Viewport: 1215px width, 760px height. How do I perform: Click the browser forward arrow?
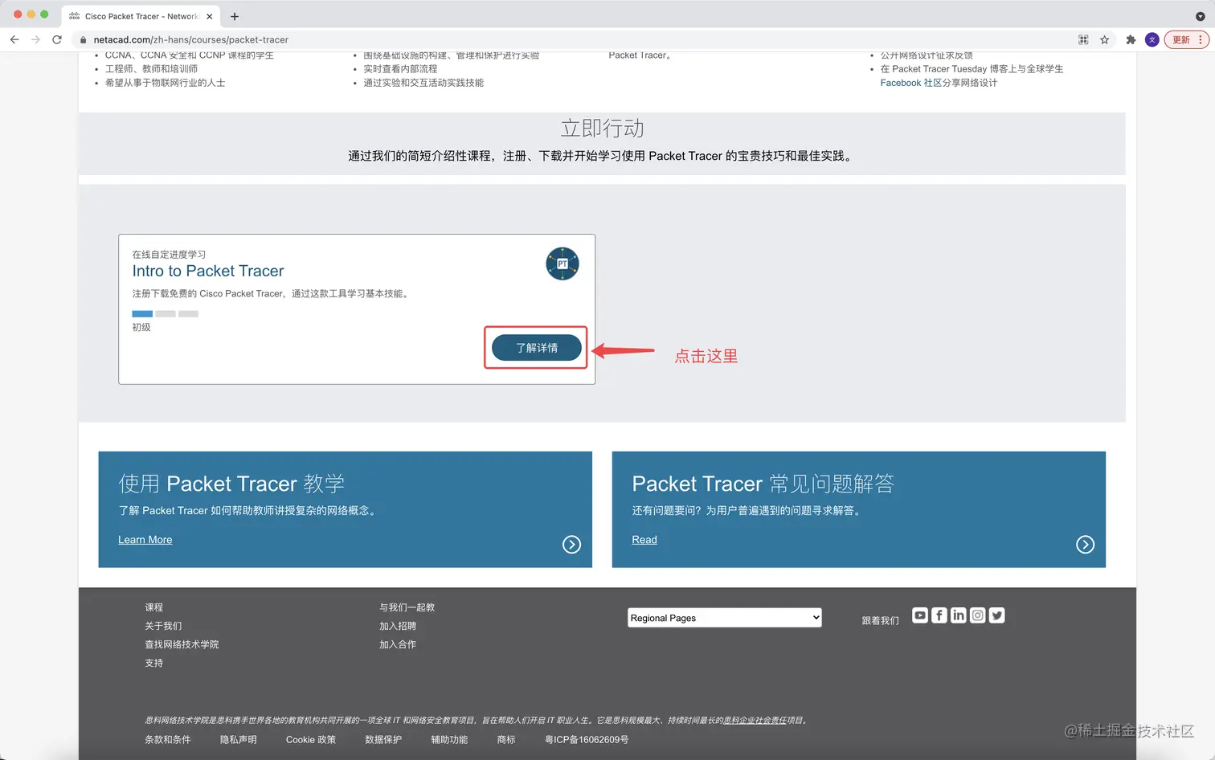(35, 39)
